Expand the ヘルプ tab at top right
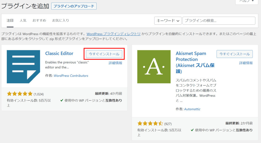The height and width of the screenshot is (143, 261). click(x=246, y=1)
